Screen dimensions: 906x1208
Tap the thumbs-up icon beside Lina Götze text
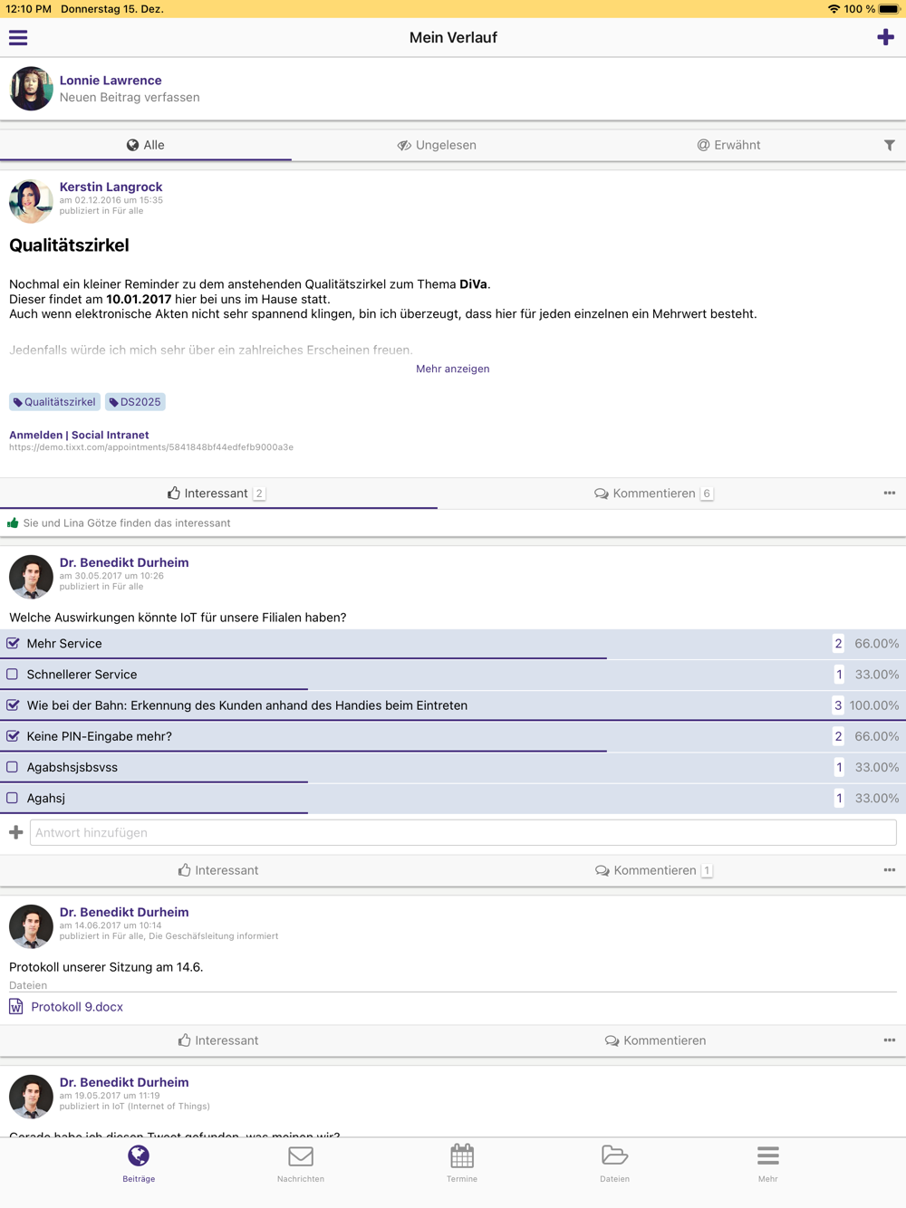pyautogui.click(x=13, y=523)
